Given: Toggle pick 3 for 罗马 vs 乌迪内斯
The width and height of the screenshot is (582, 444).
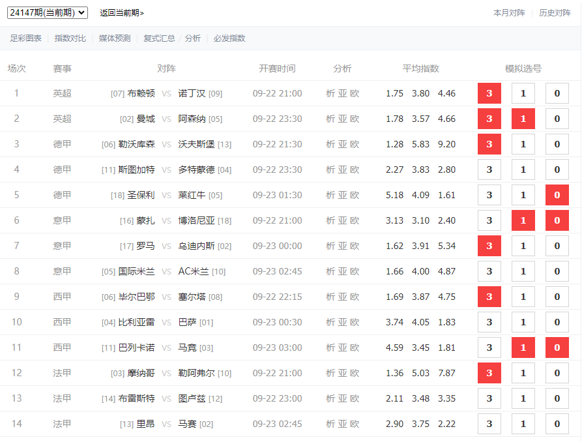Looking at the screenshot, I should 489,246.
